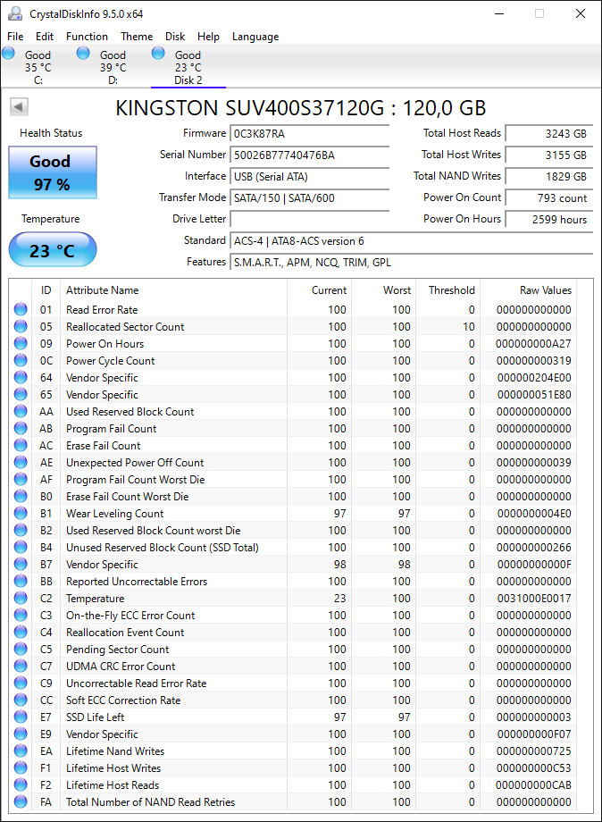Image resolution: width=602 pixels, height=822 pixels.
Task: Select the D: drive status orb
Action: pyautogui.click(x=83, y=53)
